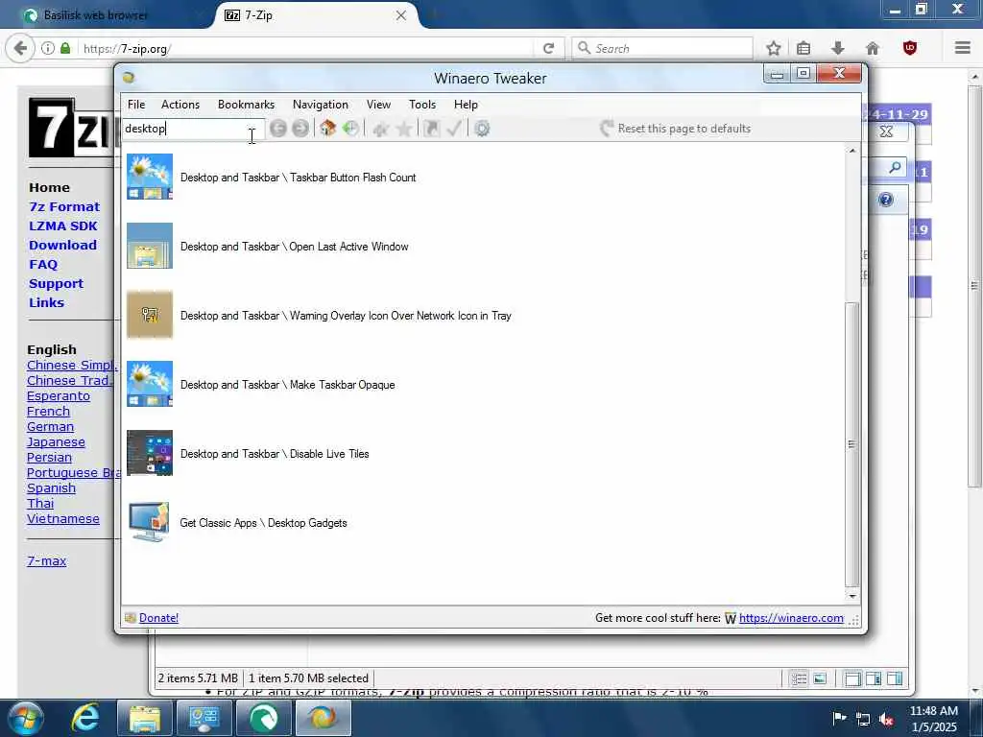Screen dimensions: 983x737
Task: Open the File menu in Winaero Tweaker
Action: click(136, 105)
